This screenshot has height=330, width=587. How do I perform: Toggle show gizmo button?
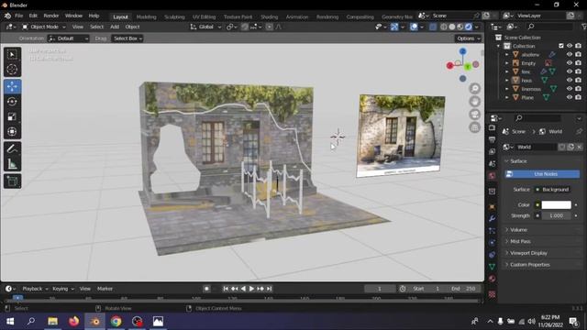(394, 27)
